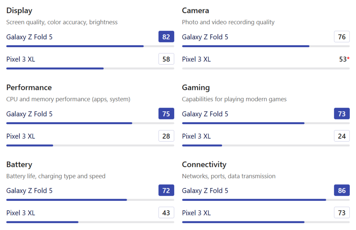Viewport: 356px width, 230px height.
Task: Click the Performance section heading
Action: coord(29,87)
